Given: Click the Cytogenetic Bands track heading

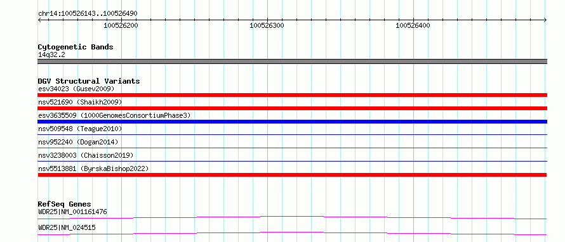Looking at the screenshot, I should (76, 47).
